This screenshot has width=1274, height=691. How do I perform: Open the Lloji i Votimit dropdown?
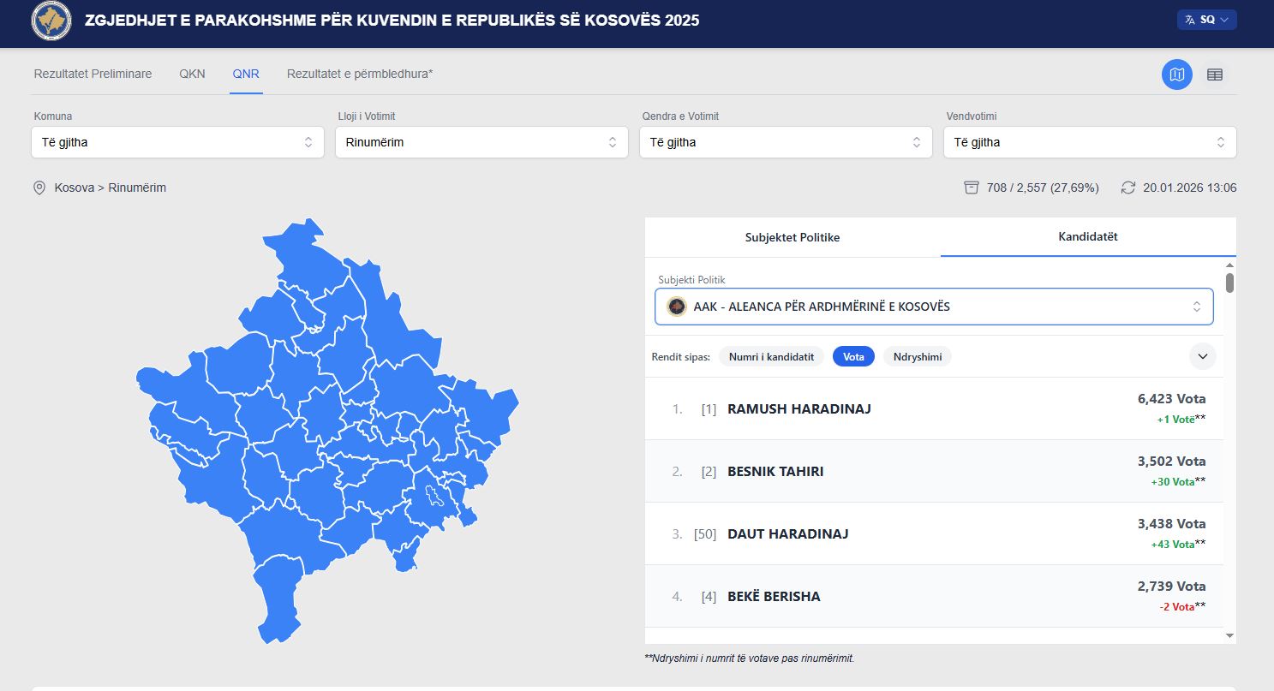[481, 142]
